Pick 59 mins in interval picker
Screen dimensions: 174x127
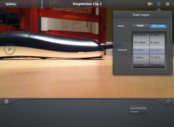click(x=140, y=42)
